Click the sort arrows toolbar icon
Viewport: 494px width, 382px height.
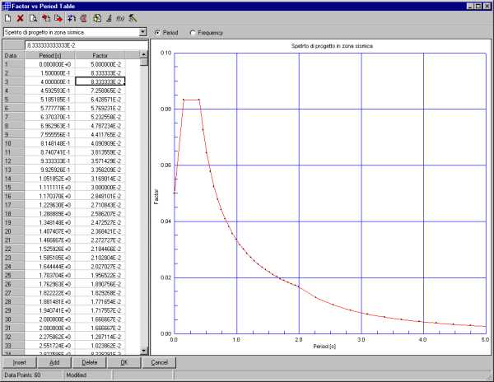(x=71, y=17)
